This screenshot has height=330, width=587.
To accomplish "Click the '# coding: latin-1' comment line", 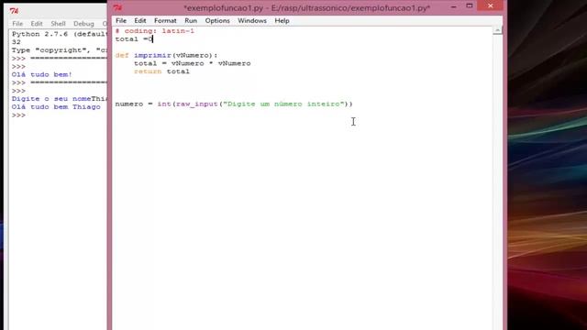I will coord(155,31).
